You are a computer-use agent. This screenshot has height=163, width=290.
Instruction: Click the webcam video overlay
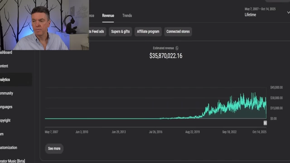point(44,25)
